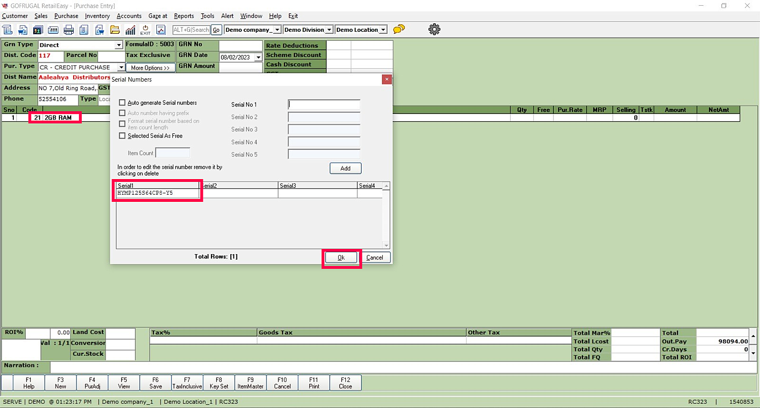Click the F6 Save button
The width and height of the screenshot is (760, 408).
pos(156,383)
